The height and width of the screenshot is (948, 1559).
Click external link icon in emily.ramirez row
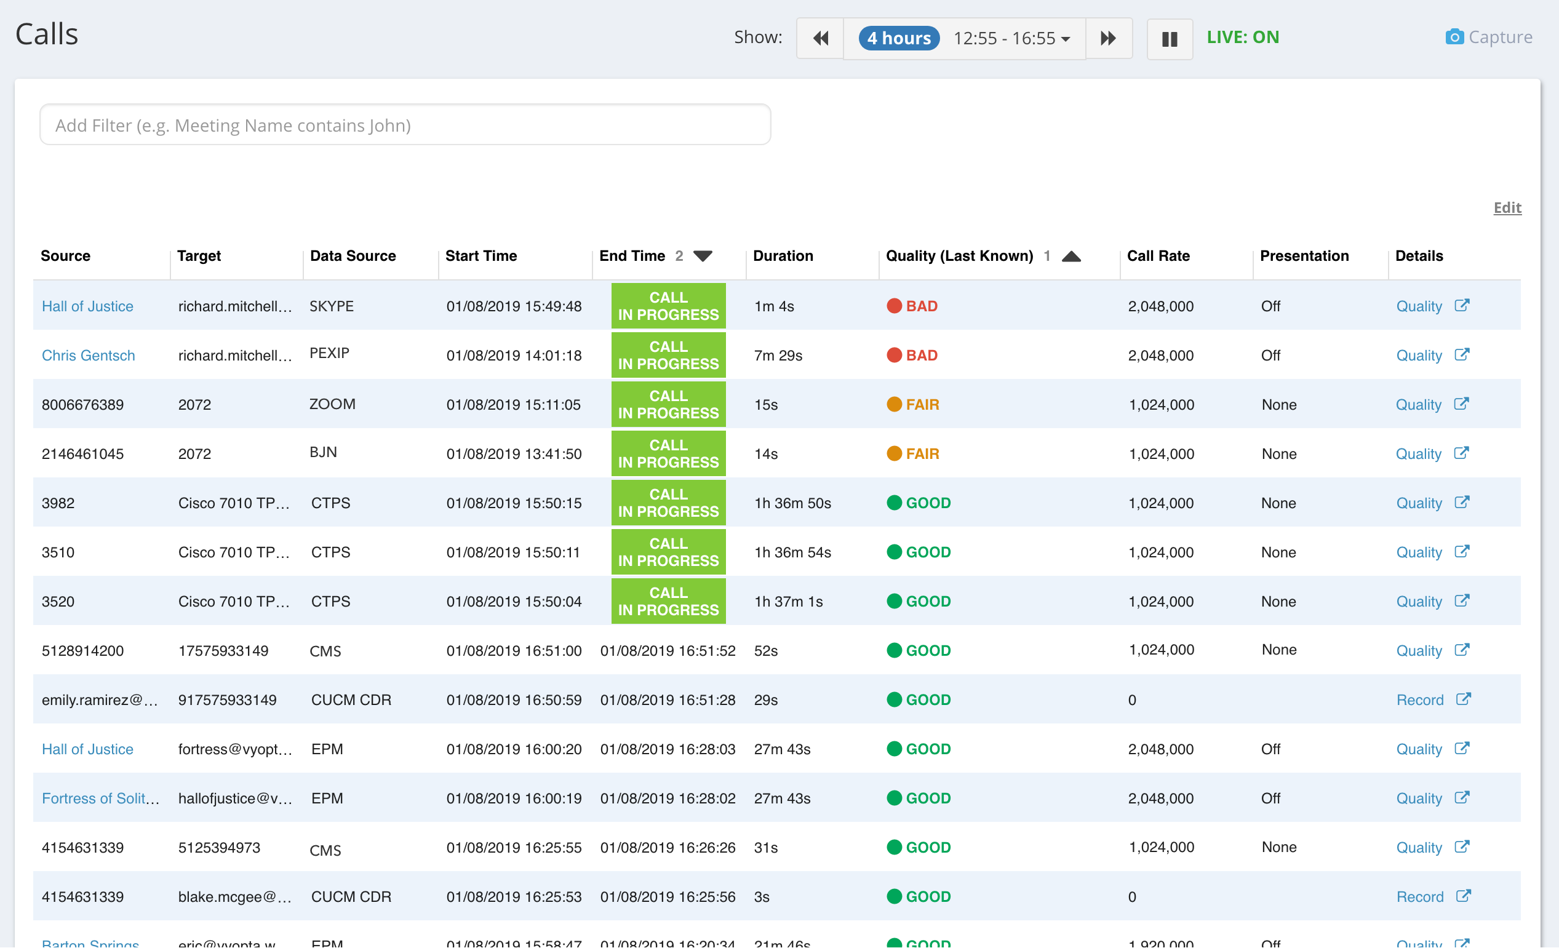click(x=1464, y=699)
